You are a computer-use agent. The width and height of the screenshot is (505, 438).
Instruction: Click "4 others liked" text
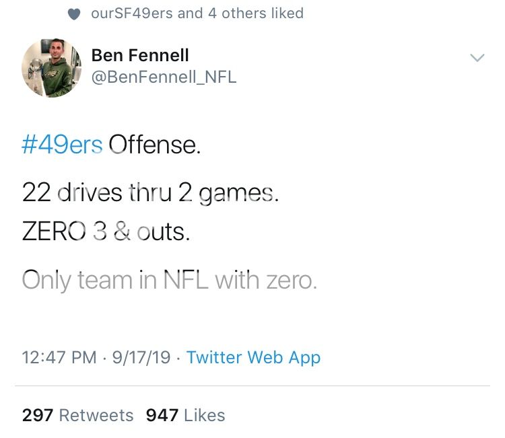tap(256, 13)
